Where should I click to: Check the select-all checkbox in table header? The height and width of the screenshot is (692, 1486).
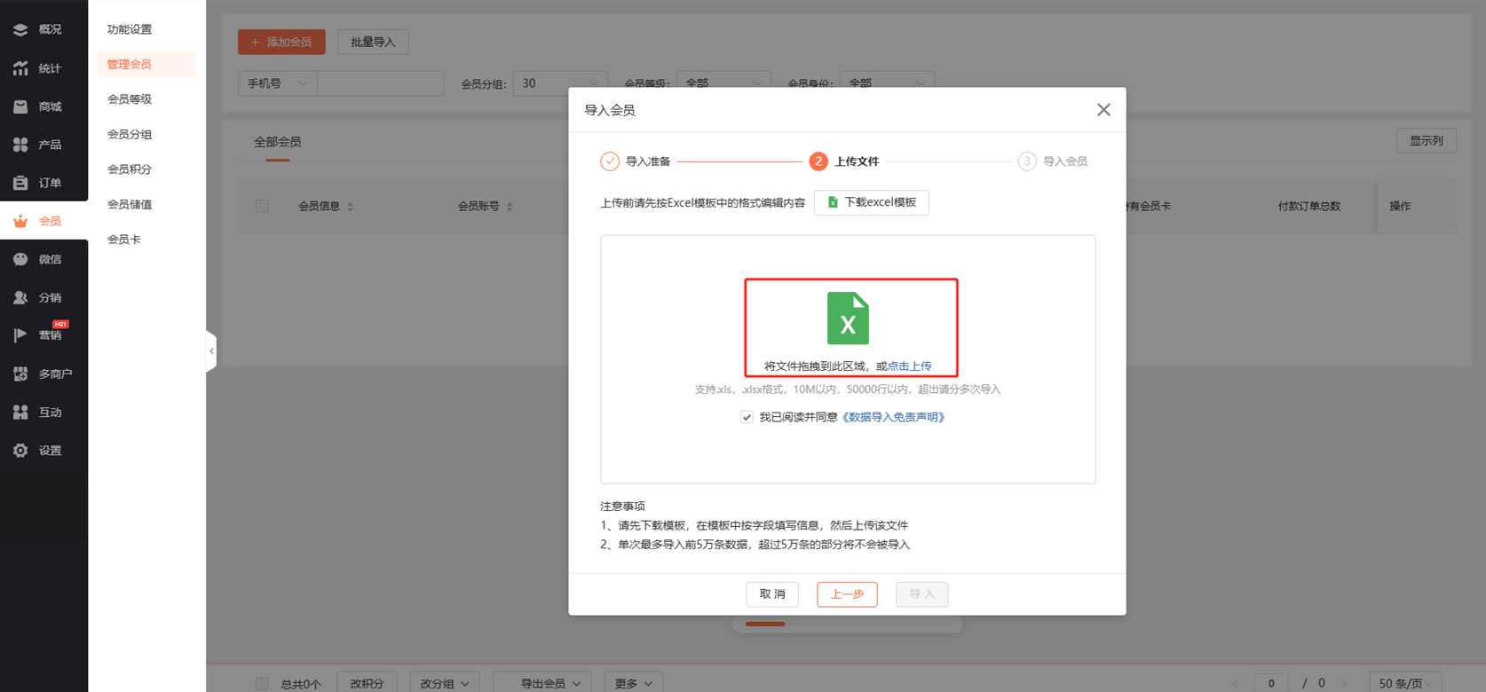pyautogui.click(x=262, y=206)
